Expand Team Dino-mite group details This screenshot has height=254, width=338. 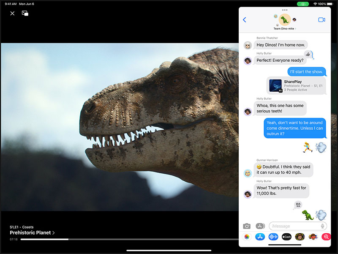pos(284,28)
